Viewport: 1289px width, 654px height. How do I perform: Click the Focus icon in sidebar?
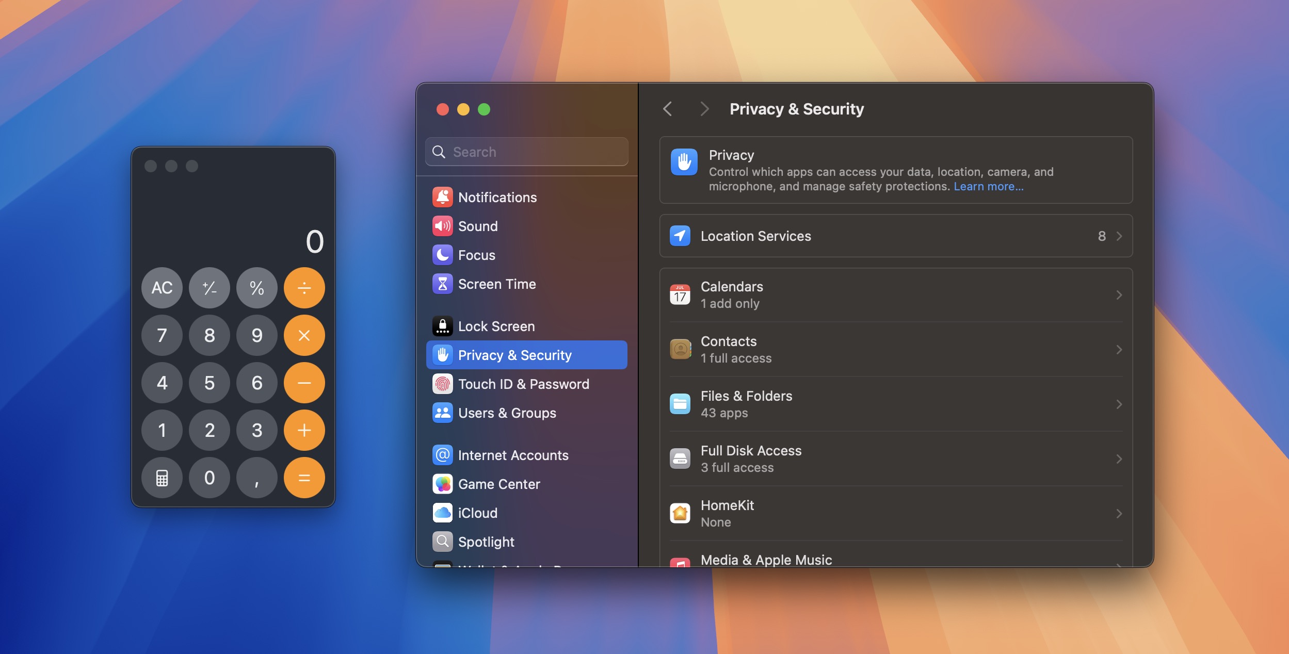click(442, 254)
